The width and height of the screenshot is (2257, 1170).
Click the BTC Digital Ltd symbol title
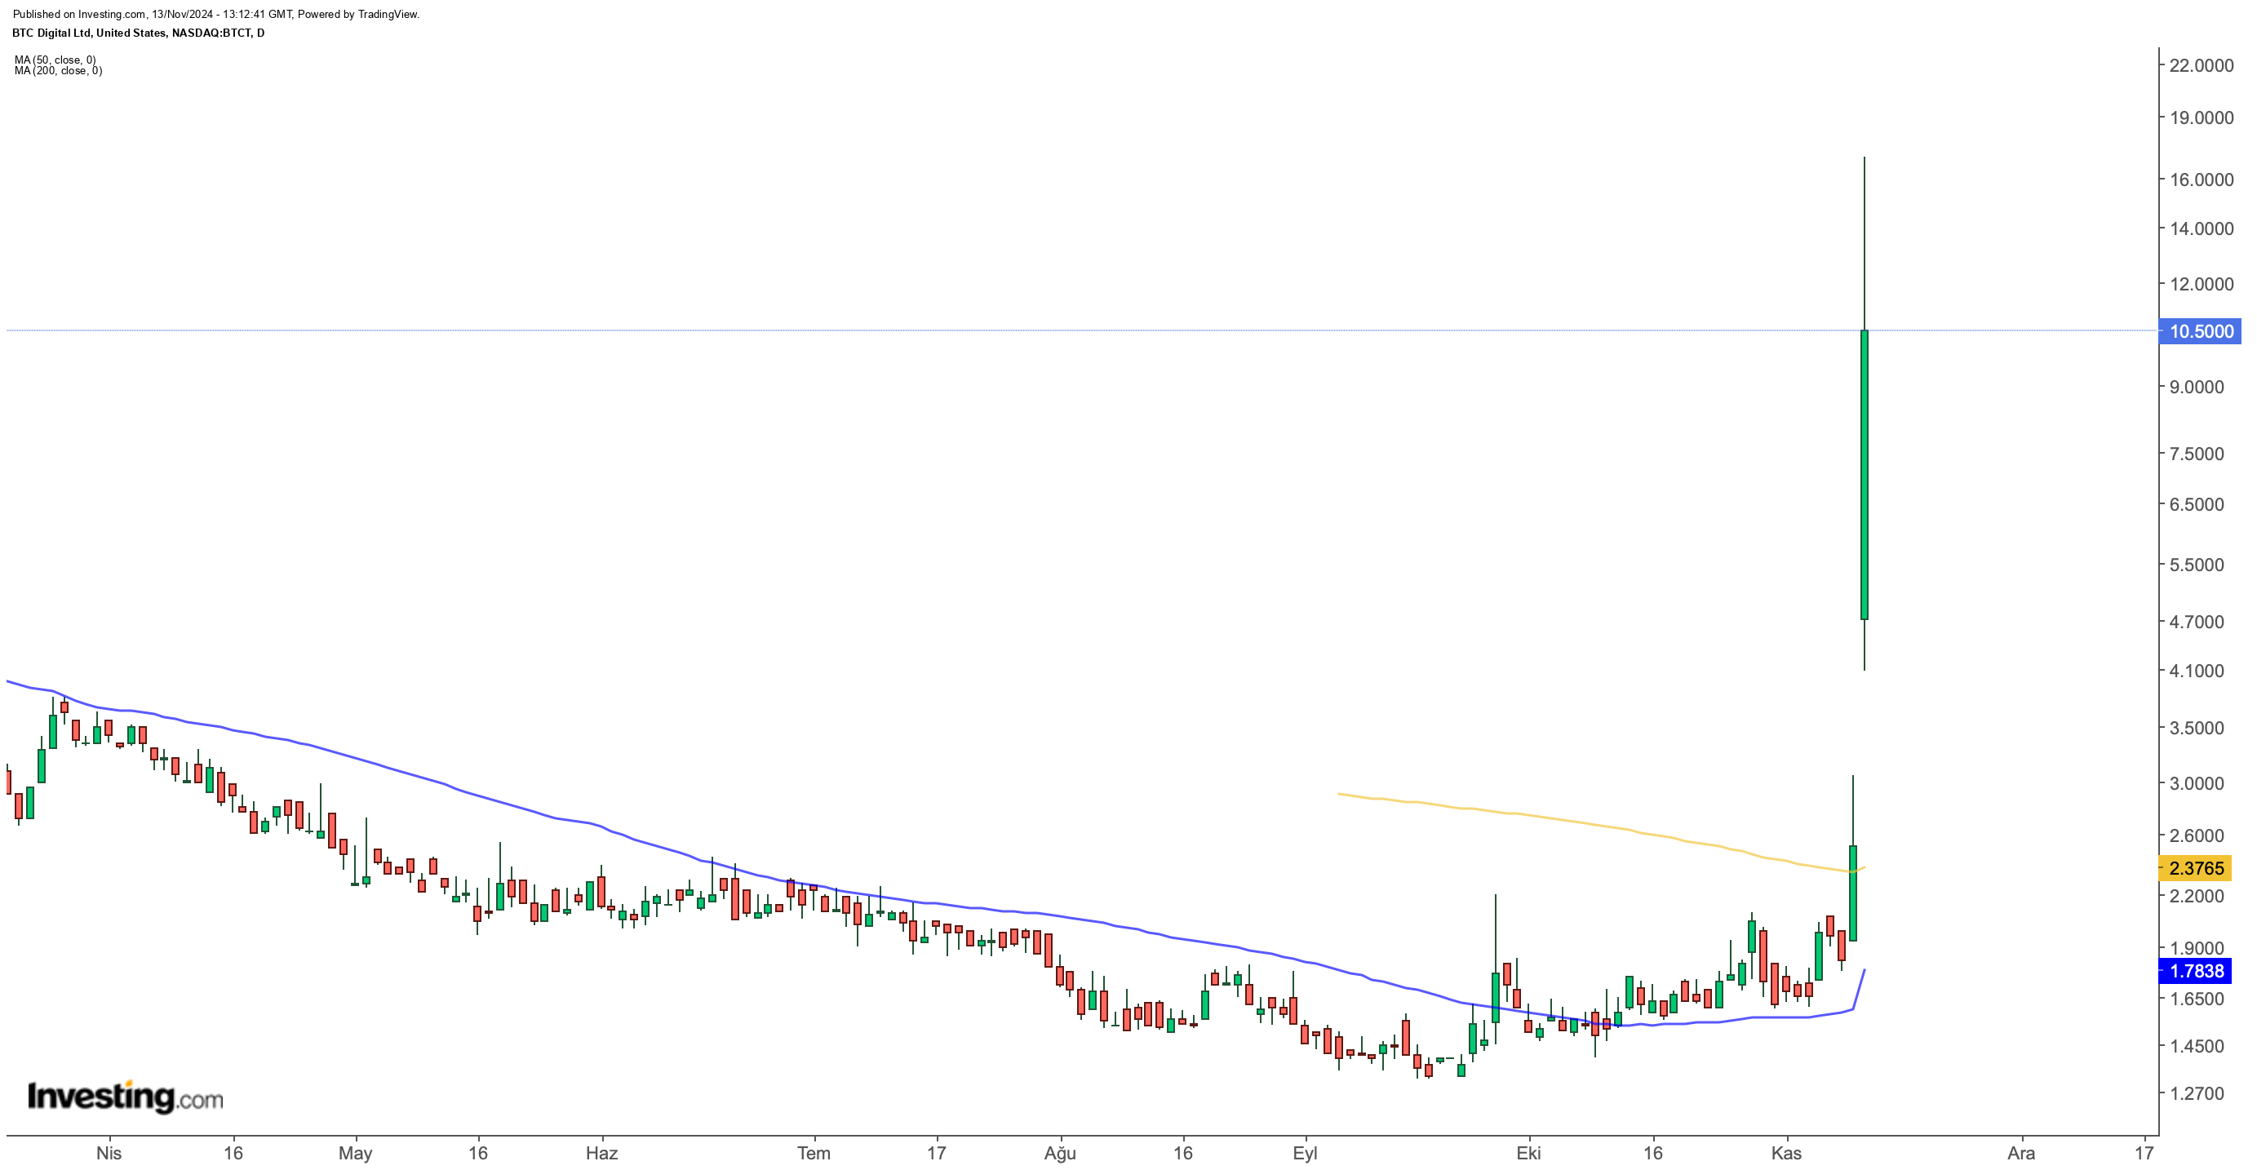(139, 33)
